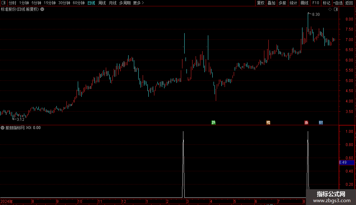The image size is (356, 205).
Task: Select the 5分钟 period
Action: tap(36, 3)
